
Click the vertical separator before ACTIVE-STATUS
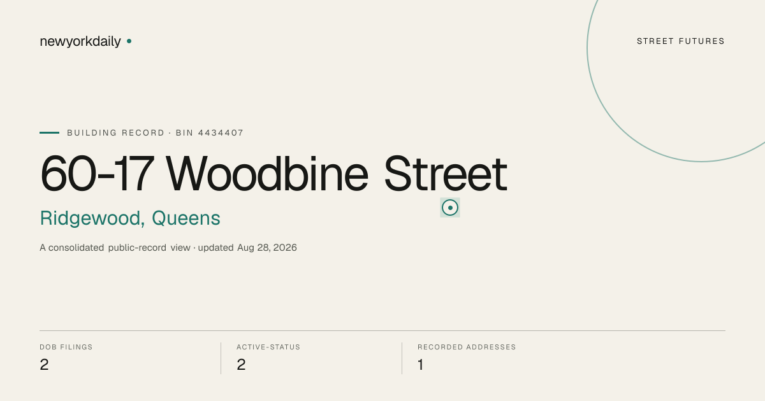[x=221, y=358]
